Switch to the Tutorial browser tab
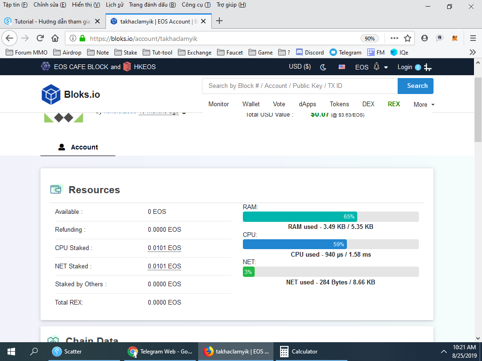 point(52,21)
